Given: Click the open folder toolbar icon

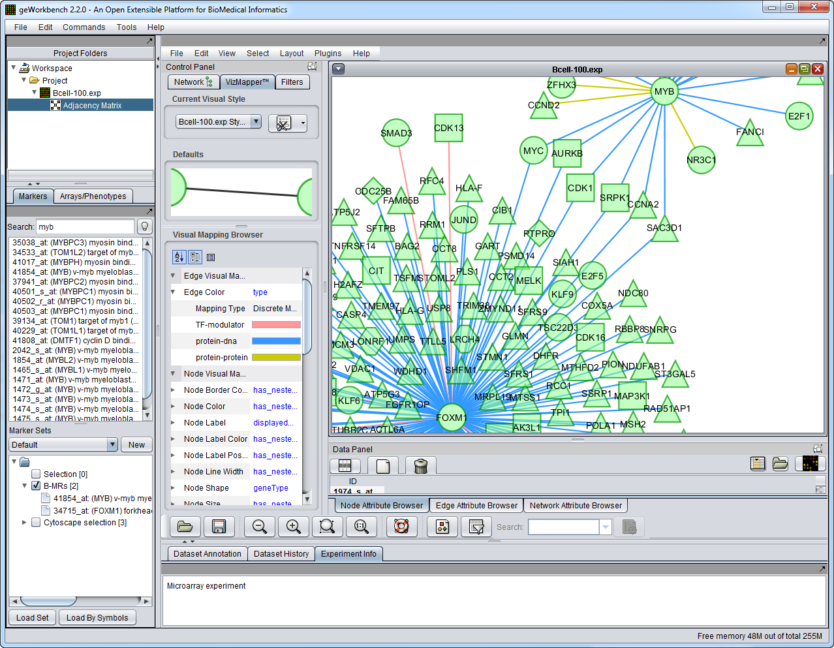Looking at the screenshot, I should (185, 527).
